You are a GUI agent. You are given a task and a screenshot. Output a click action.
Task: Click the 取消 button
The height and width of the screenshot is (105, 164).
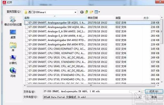pyautogui.click(x=154, y=97)
